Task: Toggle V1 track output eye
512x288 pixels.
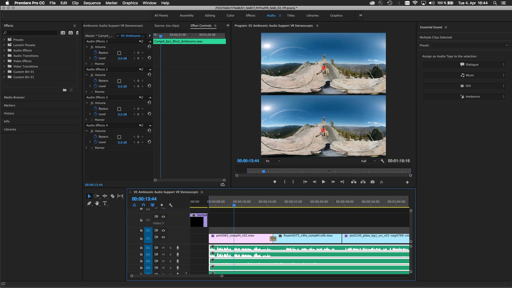Action: (x=163, y=237)
